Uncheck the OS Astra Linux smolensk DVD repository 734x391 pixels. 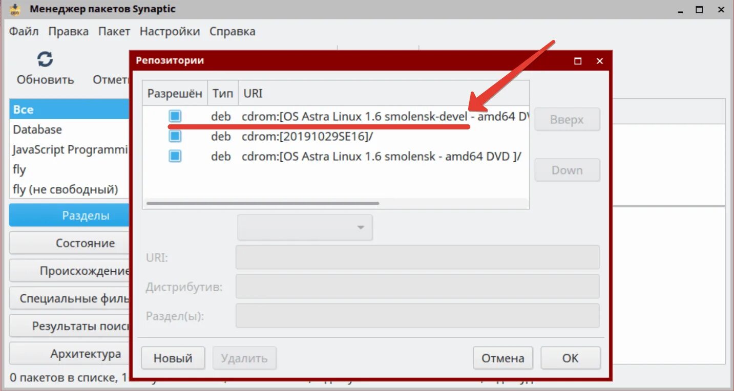174,156
